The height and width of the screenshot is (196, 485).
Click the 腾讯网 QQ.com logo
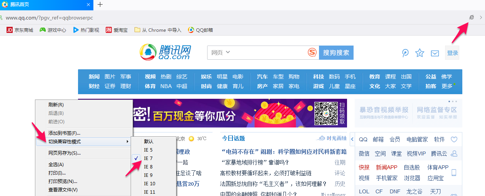(165, 52)
